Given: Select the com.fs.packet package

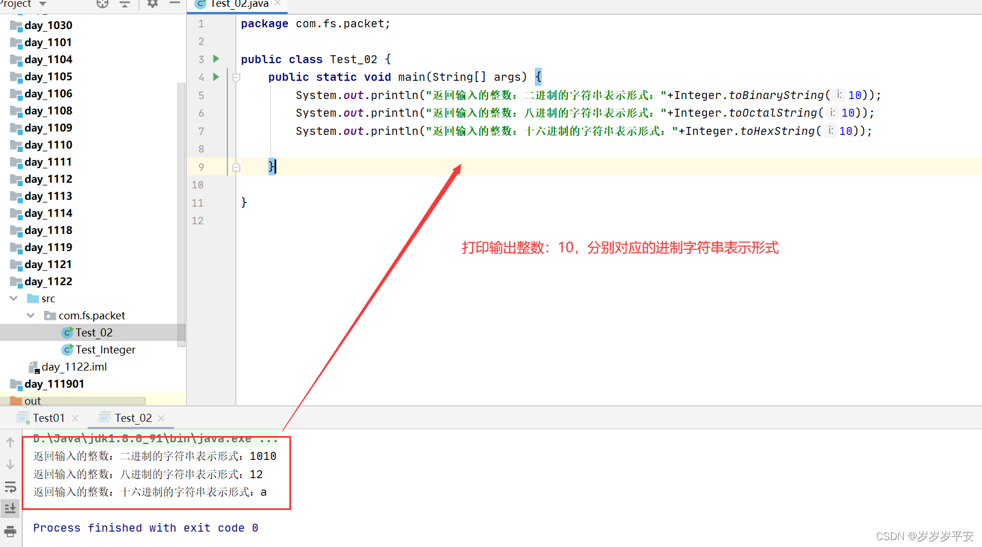Looking at the screenshot, I should (x=91, y=315).
